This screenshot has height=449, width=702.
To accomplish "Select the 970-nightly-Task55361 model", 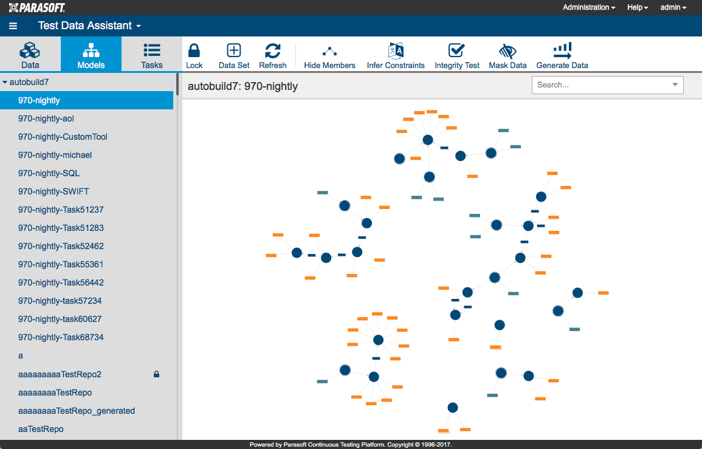I will point(86,264).
